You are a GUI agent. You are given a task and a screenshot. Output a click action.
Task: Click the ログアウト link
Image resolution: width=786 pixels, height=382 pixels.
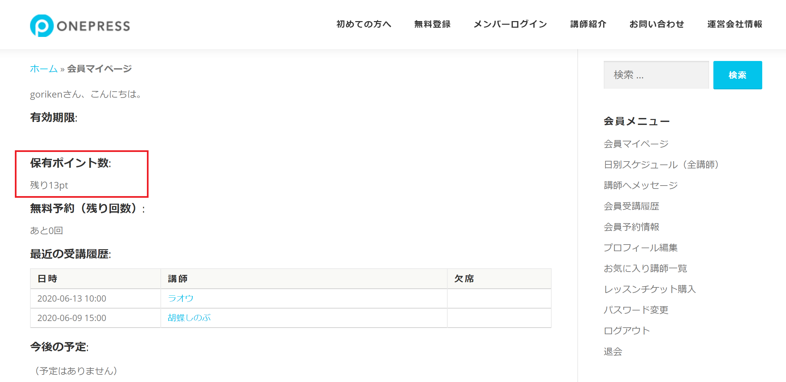click(x=627, y=331)
